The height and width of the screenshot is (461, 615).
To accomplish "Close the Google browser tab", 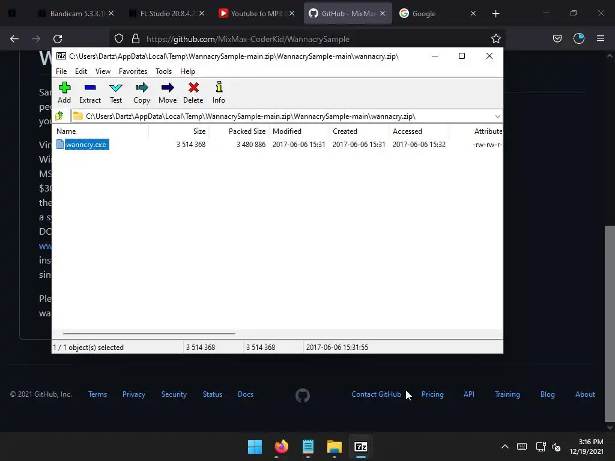I will click(473, 14).
